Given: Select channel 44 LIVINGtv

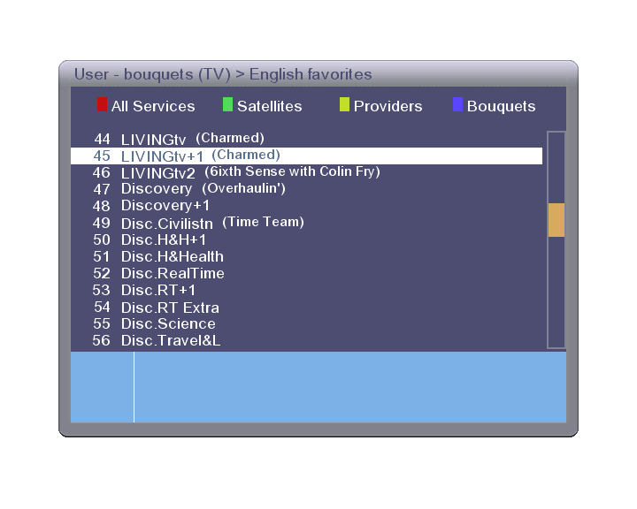Looking at the screenshot, I should coord(306,140).
